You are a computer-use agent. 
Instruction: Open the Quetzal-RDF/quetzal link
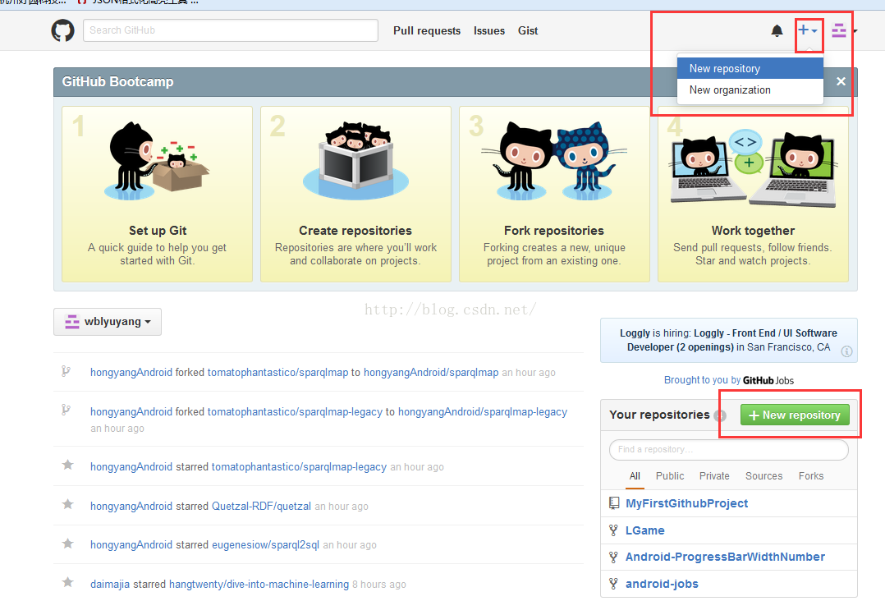tap(261, 507)
